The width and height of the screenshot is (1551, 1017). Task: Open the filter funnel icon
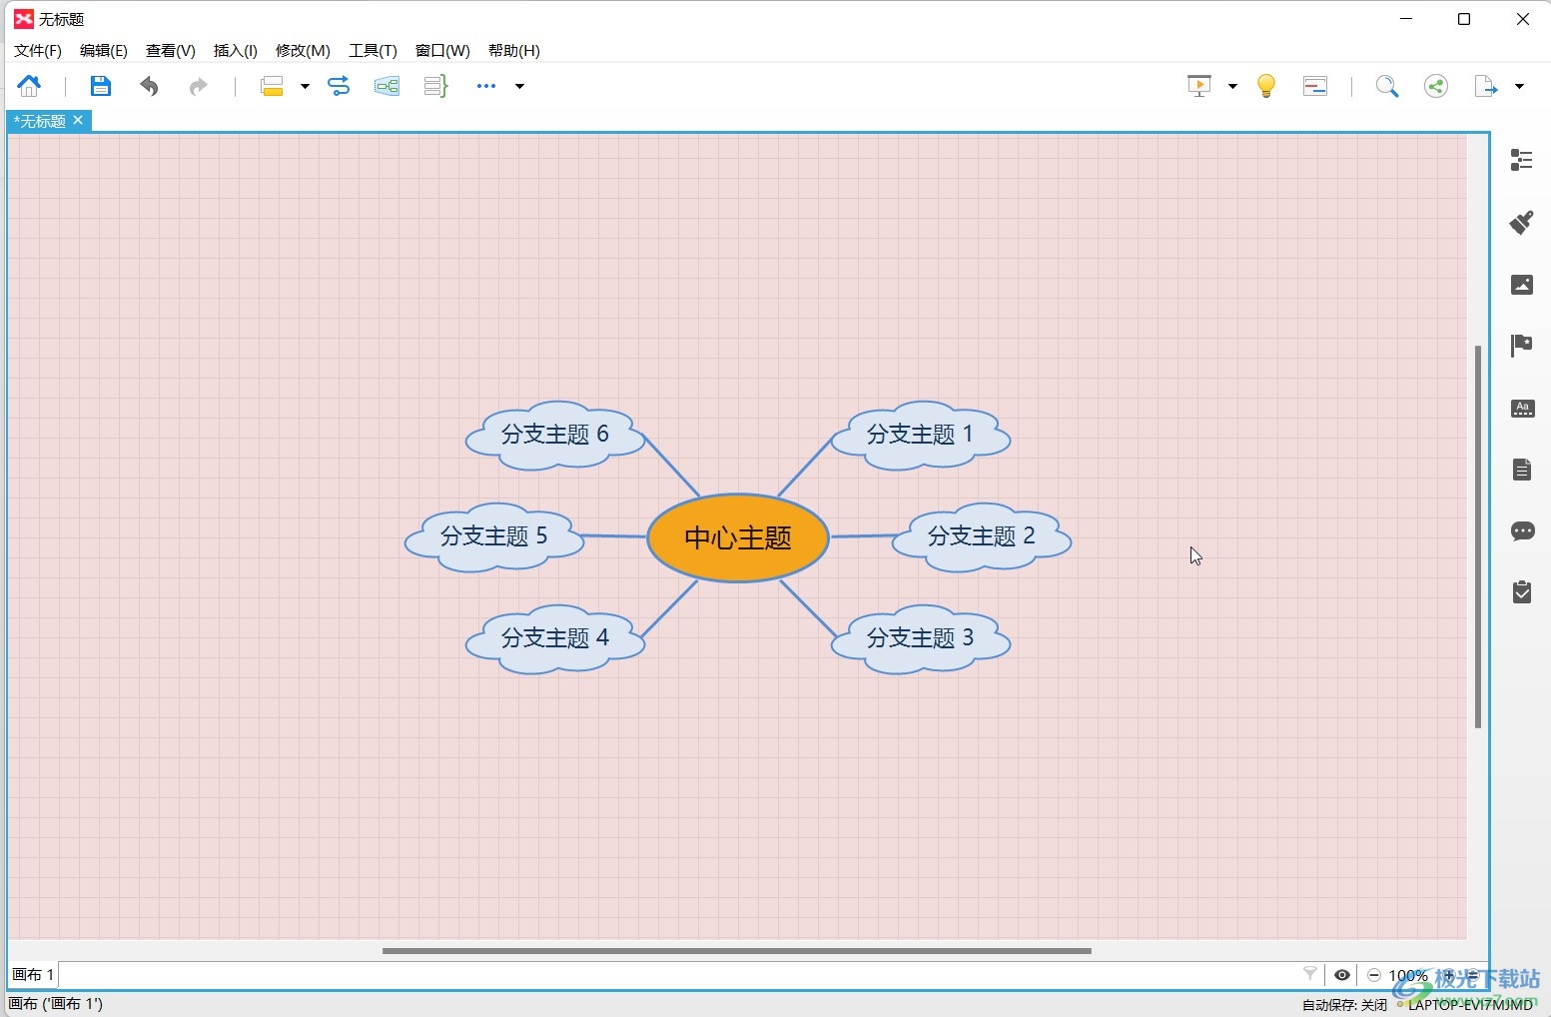tap(1309, 975)
